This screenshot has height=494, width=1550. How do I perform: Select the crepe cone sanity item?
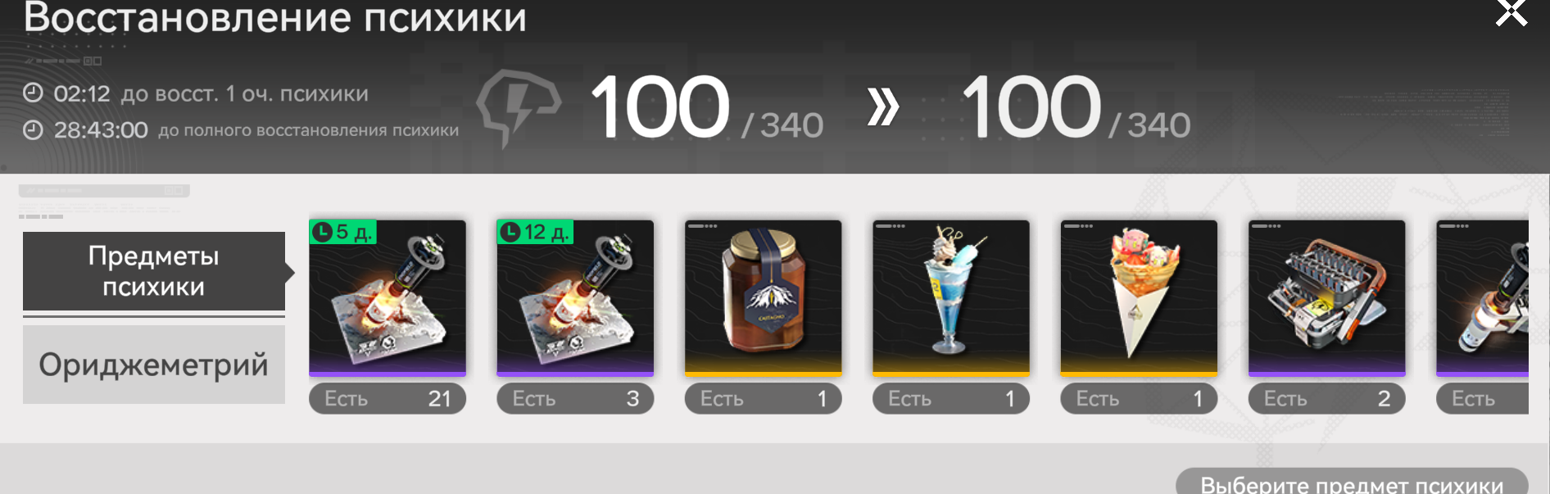(x=1139, y=298)
